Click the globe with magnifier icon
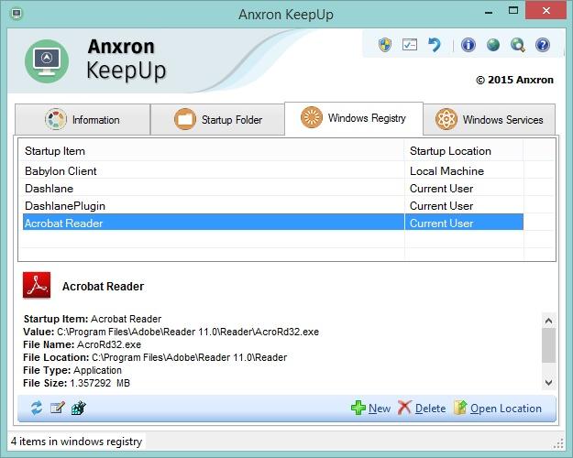 click(518, 45)
